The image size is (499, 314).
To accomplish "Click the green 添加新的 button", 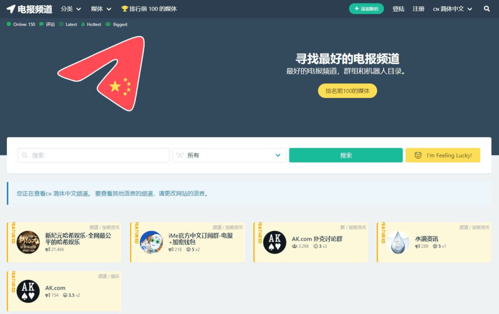I will [x=366, y=9].
